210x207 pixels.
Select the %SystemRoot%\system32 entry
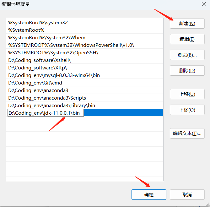pos(85,22)
